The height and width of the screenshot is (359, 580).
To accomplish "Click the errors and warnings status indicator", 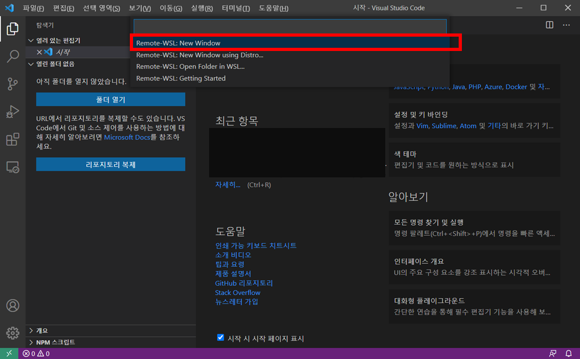I will [36, 354].
